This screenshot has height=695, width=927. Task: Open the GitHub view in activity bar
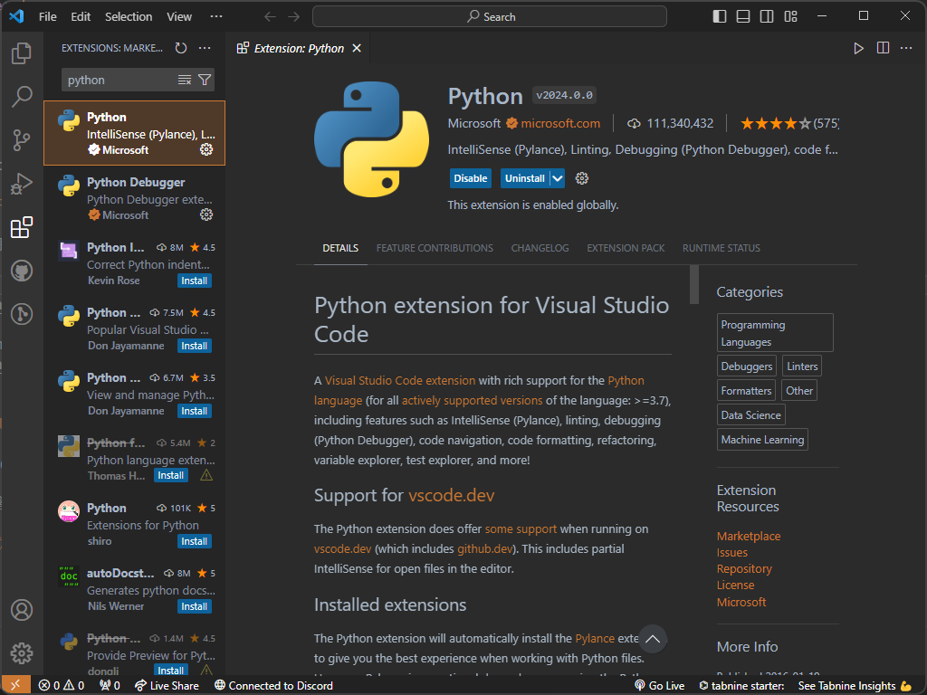tap(22, 271)
